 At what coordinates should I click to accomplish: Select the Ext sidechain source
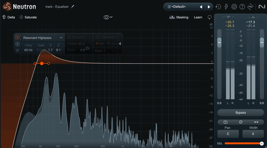tap(111, 43)
